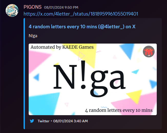Click the "Automated by KAEDE Games" caption
Image resolution: width=167 pixels, height=133 pixels.
62,47
